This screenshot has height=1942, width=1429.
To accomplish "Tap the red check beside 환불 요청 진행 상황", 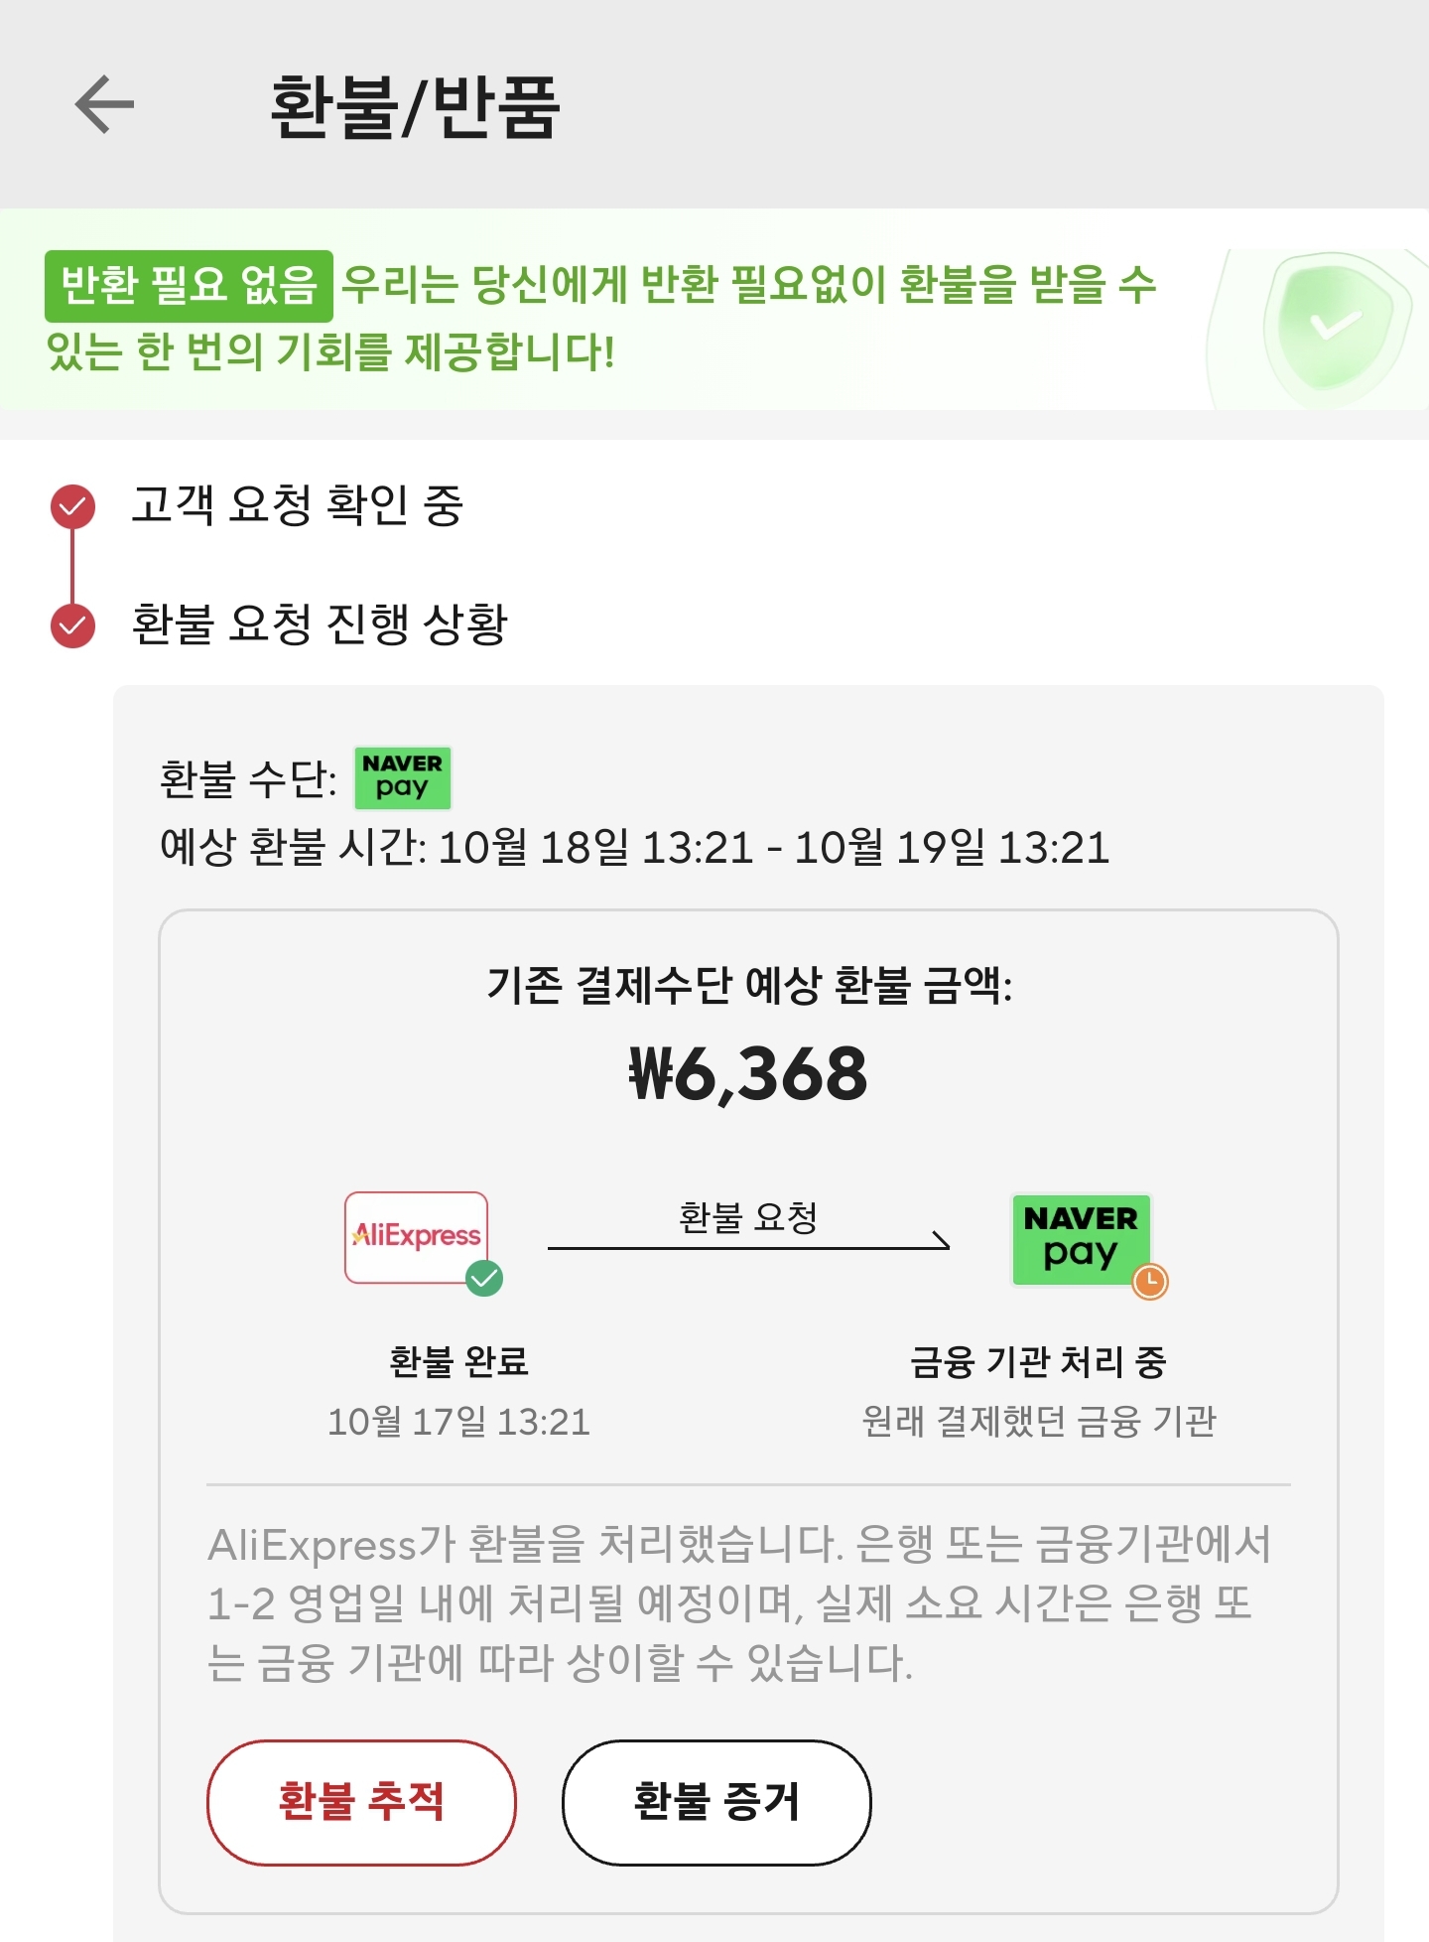I will 72,625.
